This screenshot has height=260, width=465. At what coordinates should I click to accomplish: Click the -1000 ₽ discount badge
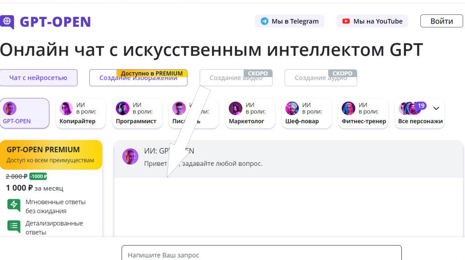(x=38, y=176)
